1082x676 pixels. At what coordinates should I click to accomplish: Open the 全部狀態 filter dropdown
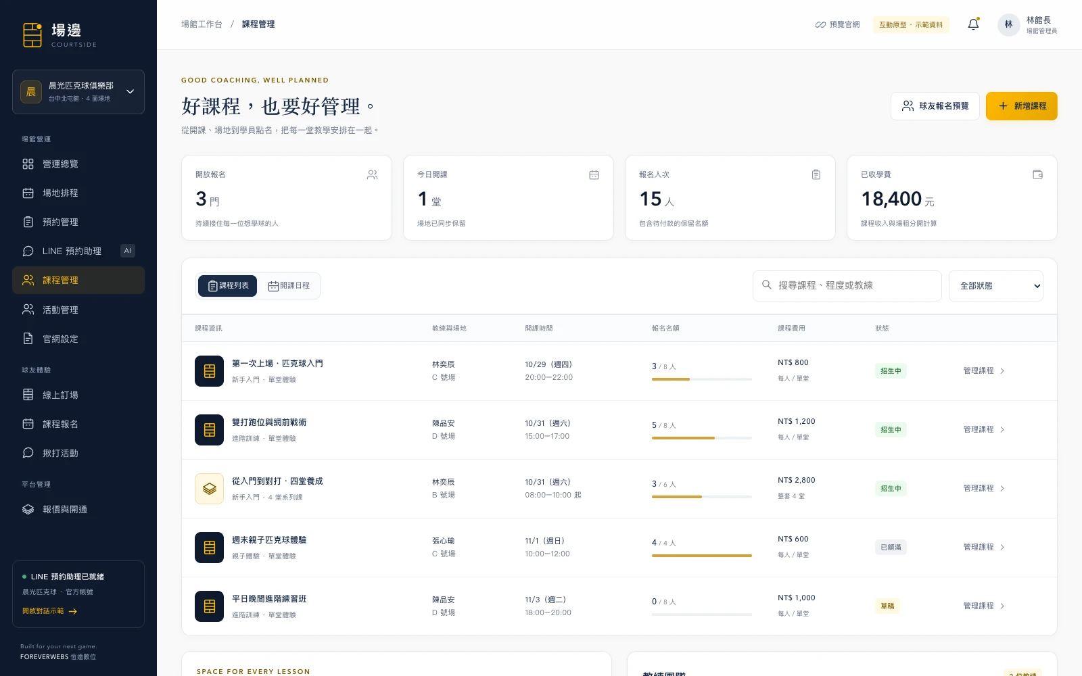click(996, 286)
